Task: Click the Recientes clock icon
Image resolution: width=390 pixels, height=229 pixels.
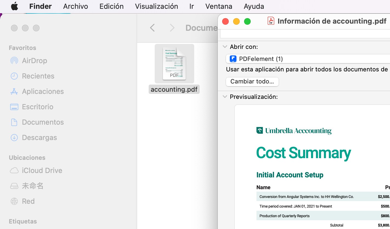Action: click(x=14, y=76)
